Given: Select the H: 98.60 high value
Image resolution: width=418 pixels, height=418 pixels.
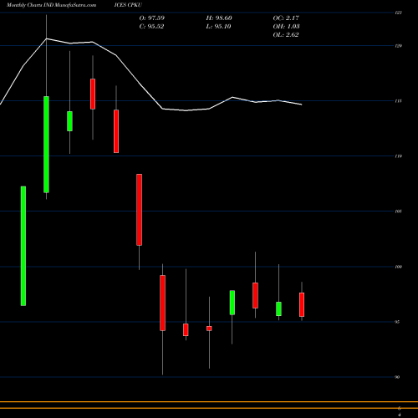Looking at the screenshot, I should (x=219, y=18).
